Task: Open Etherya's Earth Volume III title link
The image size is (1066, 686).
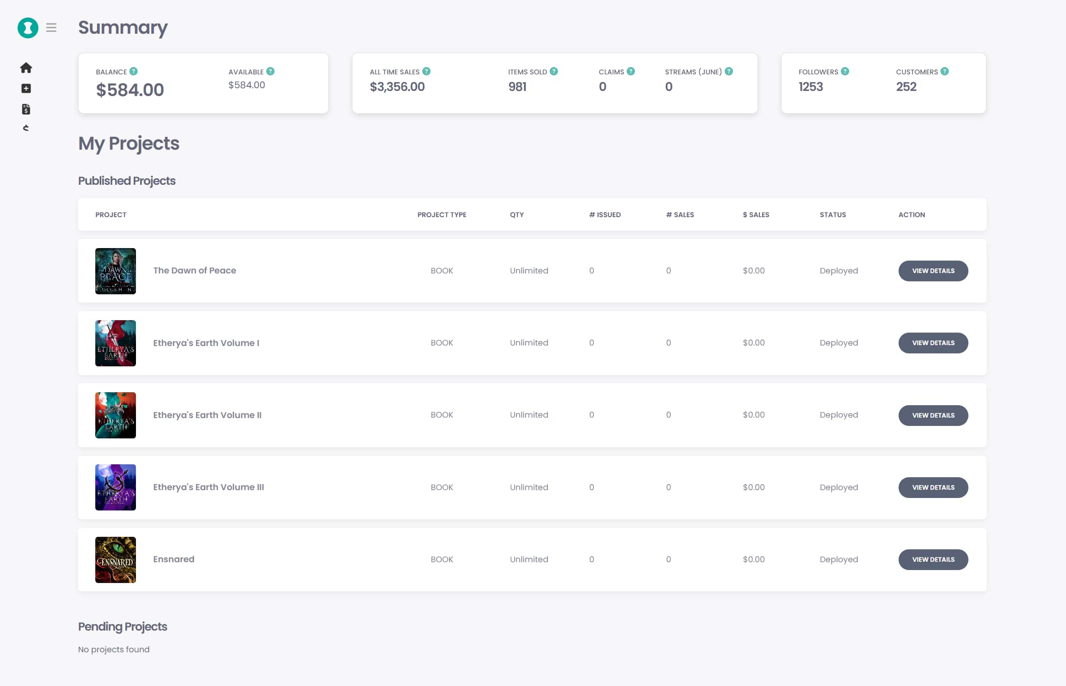Action: [209, 487]
